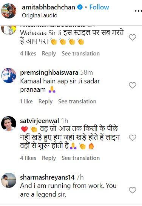
Task: Reply to premsinghbaiswara's comment
Action: tap(45, 101)
